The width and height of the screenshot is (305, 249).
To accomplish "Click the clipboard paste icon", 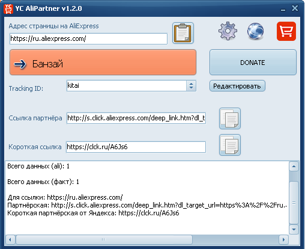I will coord(183,33).
